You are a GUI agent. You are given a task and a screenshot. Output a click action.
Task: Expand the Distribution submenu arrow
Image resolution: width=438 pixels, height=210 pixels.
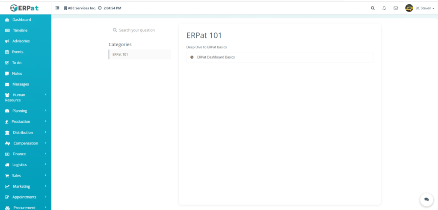[x=45, y=132]
